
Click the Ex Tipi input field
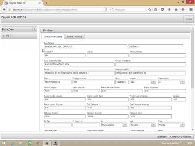[58, 125]
